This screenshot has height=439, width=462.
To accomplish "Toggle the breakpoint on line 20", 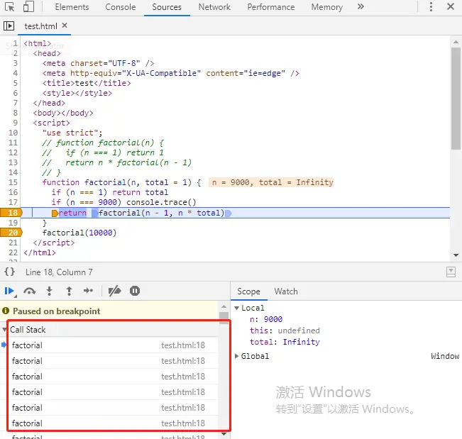I will point(11,233).
